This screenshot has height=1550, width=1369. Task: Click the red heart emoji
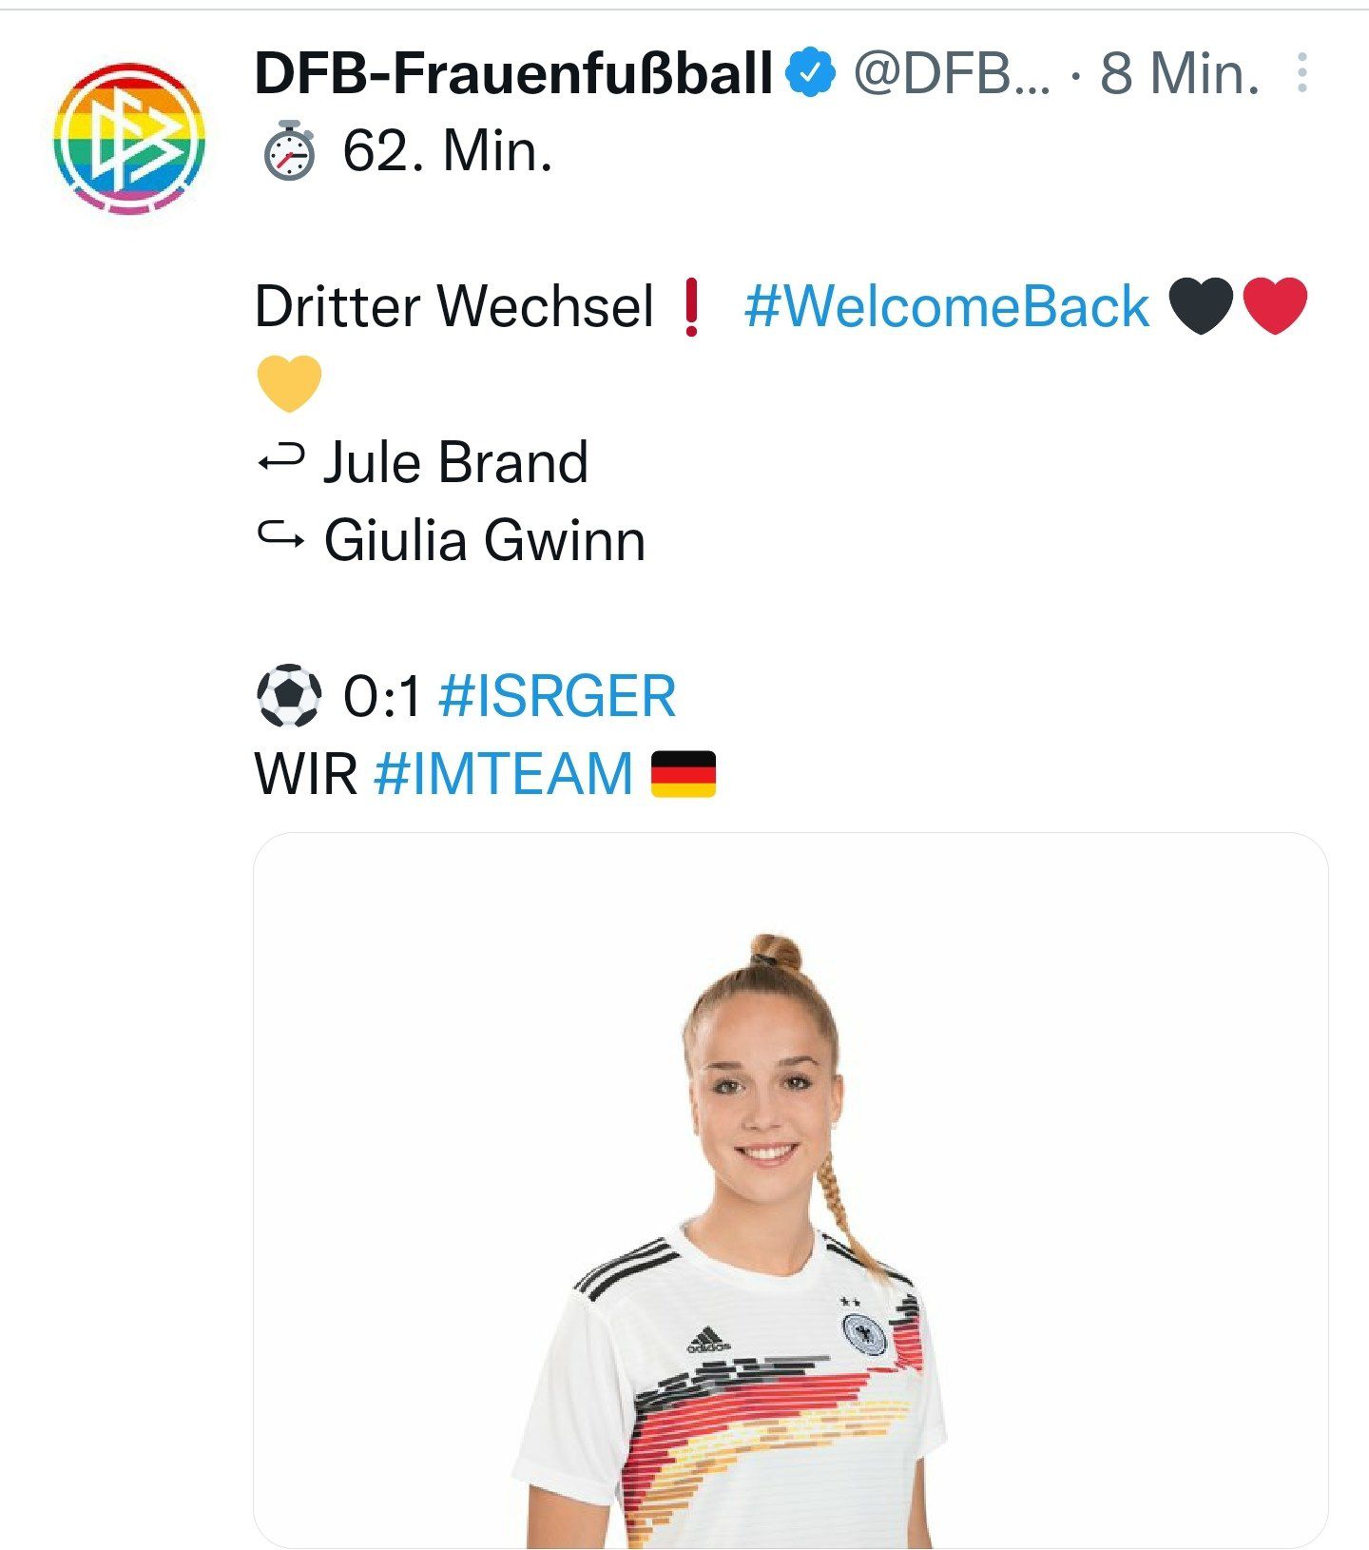[1275, 306]
